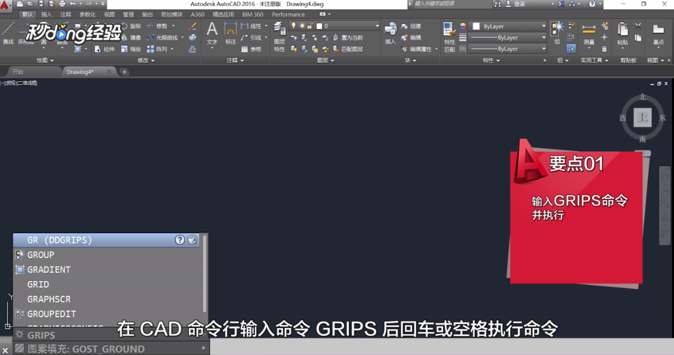Open the AutoCAD application menu logo
This screenshot has width=674, height=355.
click(4, 5)
